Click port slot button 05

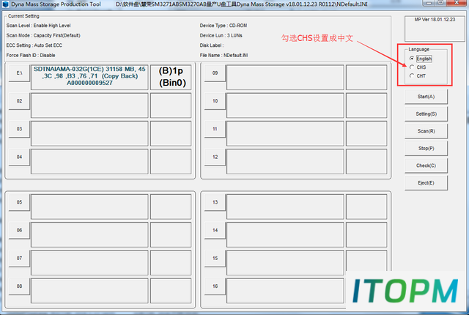pyautogui.click(x=20, y=202)
